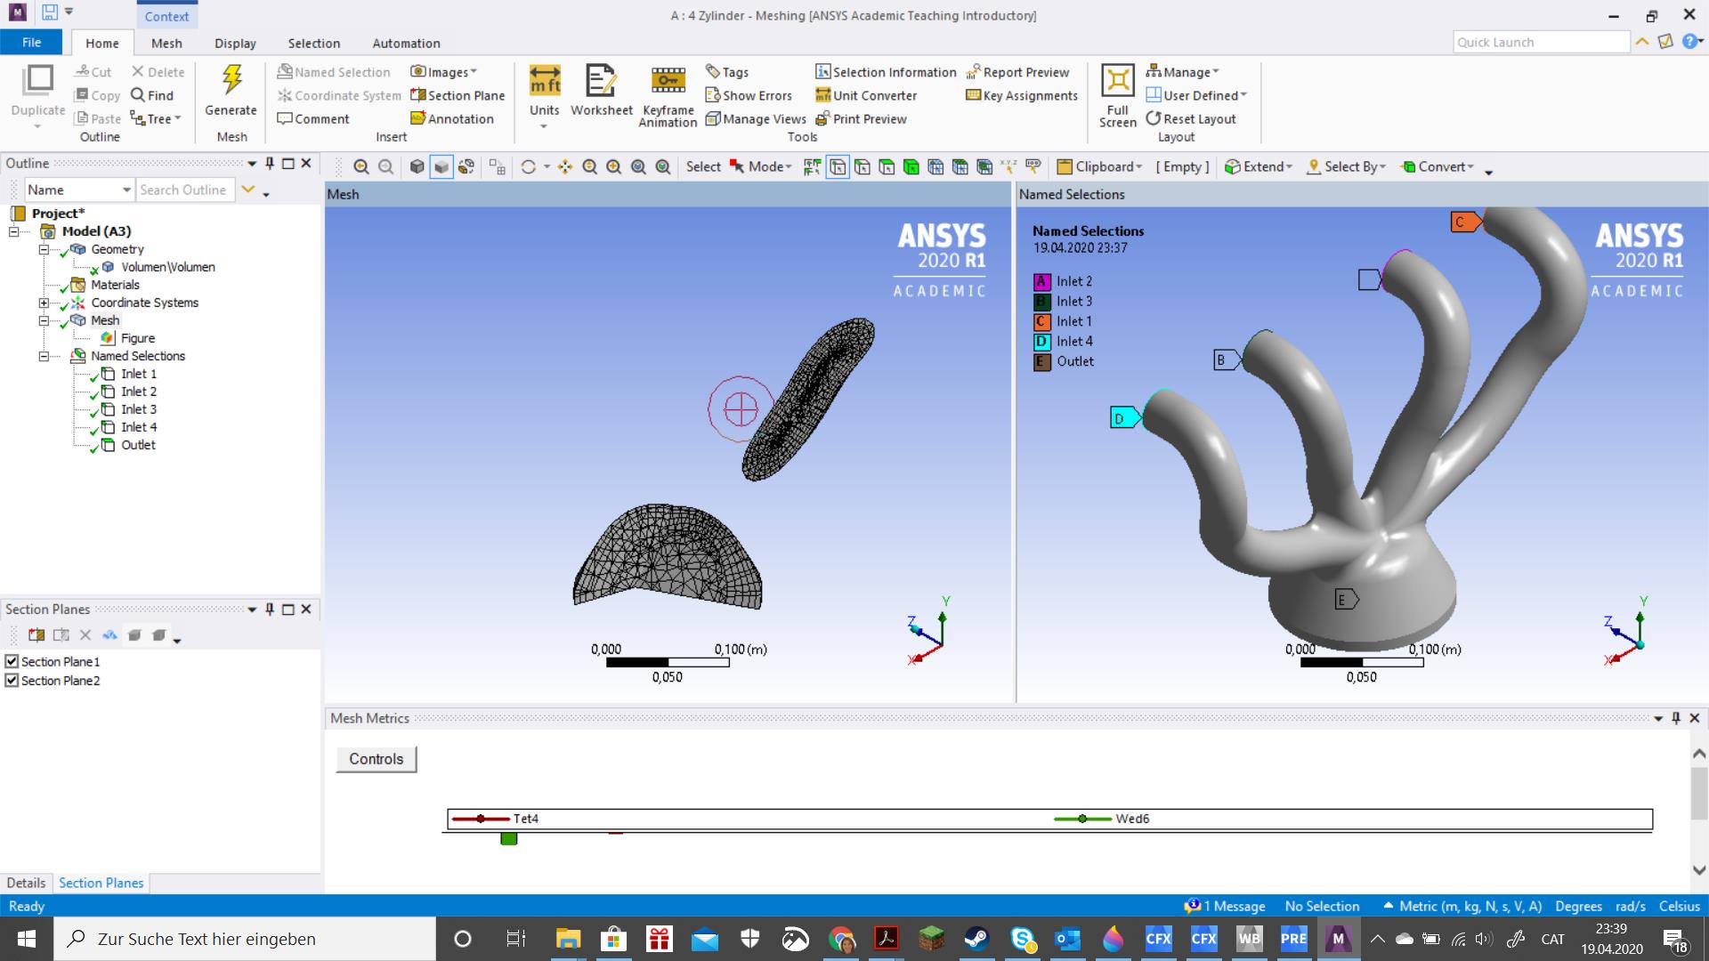The width and height of the screenshot is (1709, 961).
Task: Expand the Coordinate Systems tree node
Action: pos(43,303)
